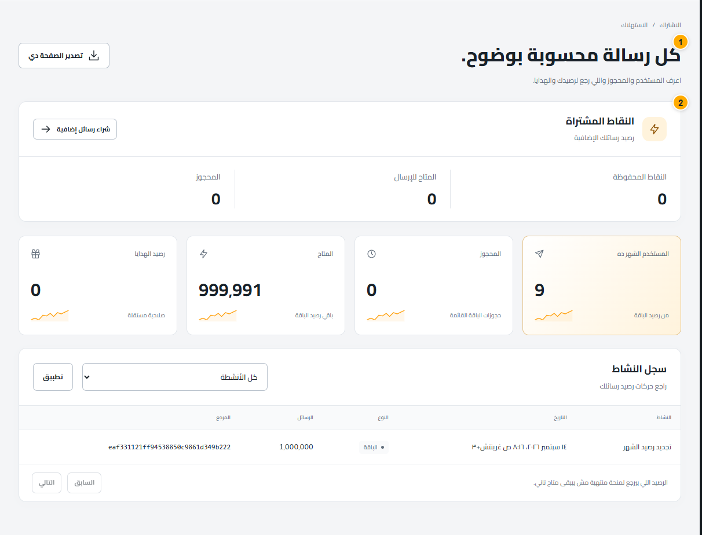Click the رصيد رسائلك الإضافية subtitle
Viewport: 702px width, 535px height.
pos(604,138)
